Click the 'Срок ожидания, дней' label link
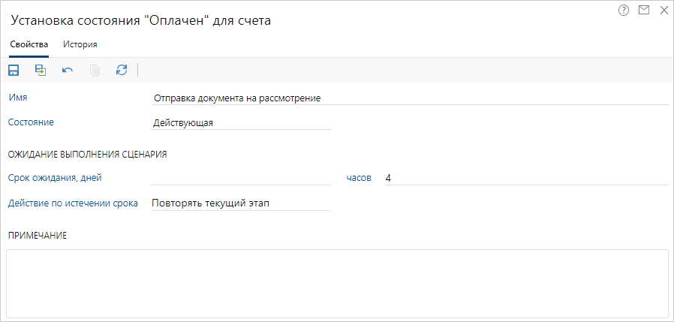 (54, 178)
